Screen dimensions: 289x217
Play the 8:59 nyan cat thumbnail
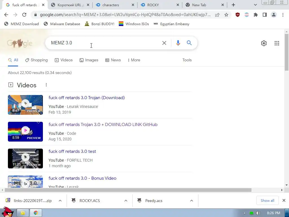click(25, 132)
